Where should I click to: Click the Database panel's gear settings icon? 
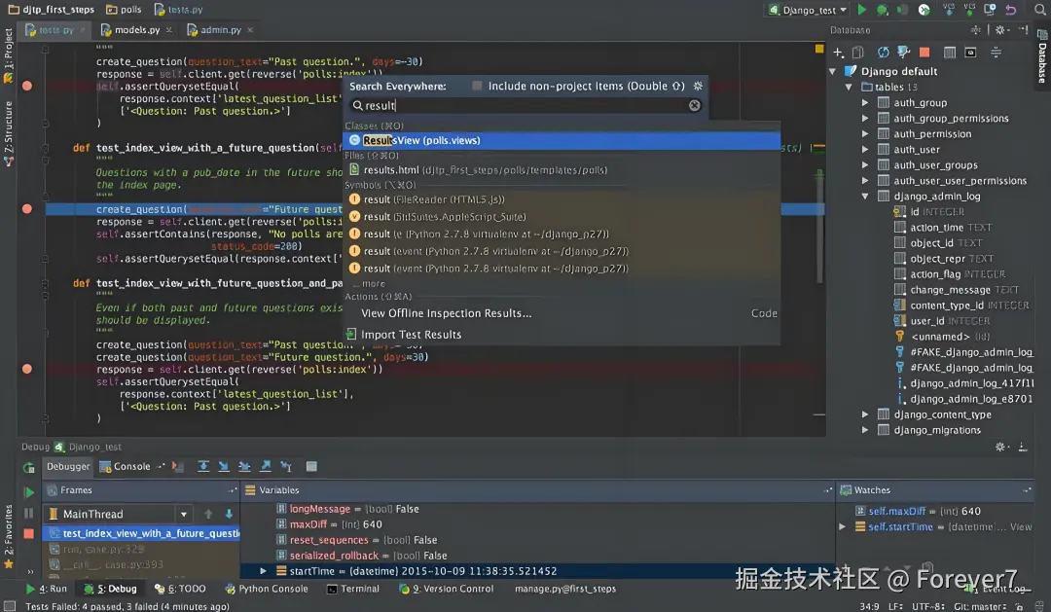tap(1000, 30)
